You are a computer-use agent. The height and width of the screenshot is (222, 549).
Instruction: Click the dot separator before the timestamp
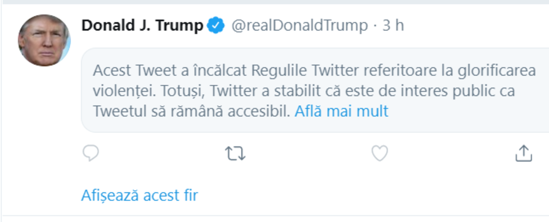tap(375, 26)
